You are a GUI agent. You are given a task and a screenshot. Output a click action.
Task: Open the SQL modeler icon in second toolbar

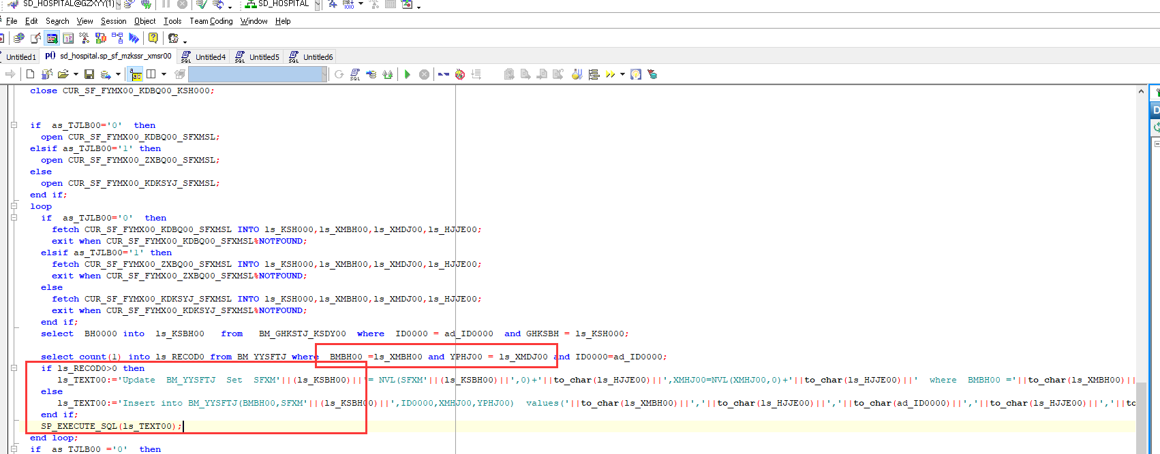(84, 38)
